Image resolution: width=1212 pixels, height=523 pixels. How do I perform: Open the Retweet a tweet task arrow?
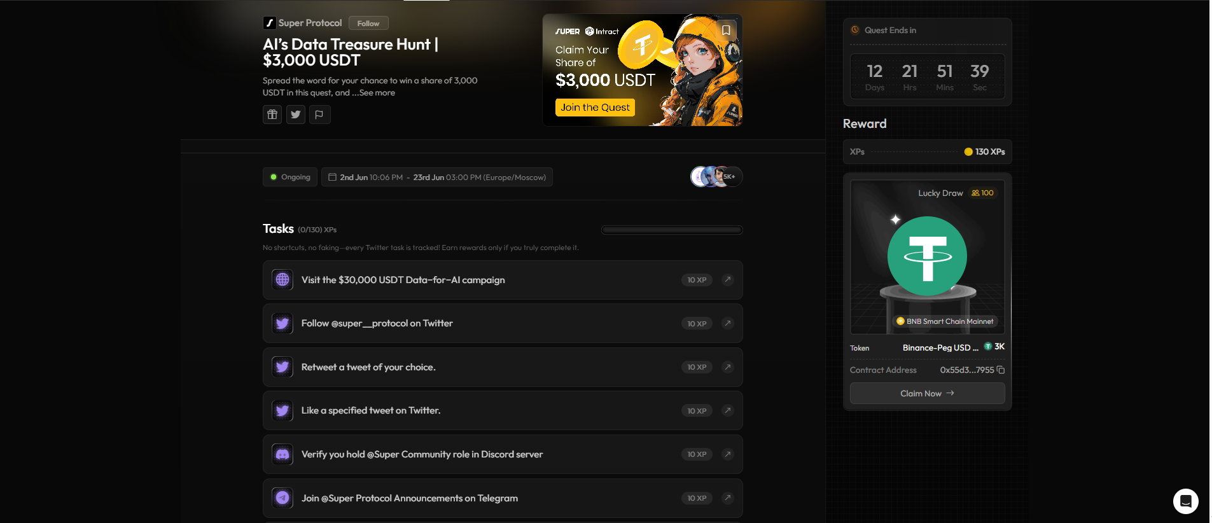[x=728, y=367]
